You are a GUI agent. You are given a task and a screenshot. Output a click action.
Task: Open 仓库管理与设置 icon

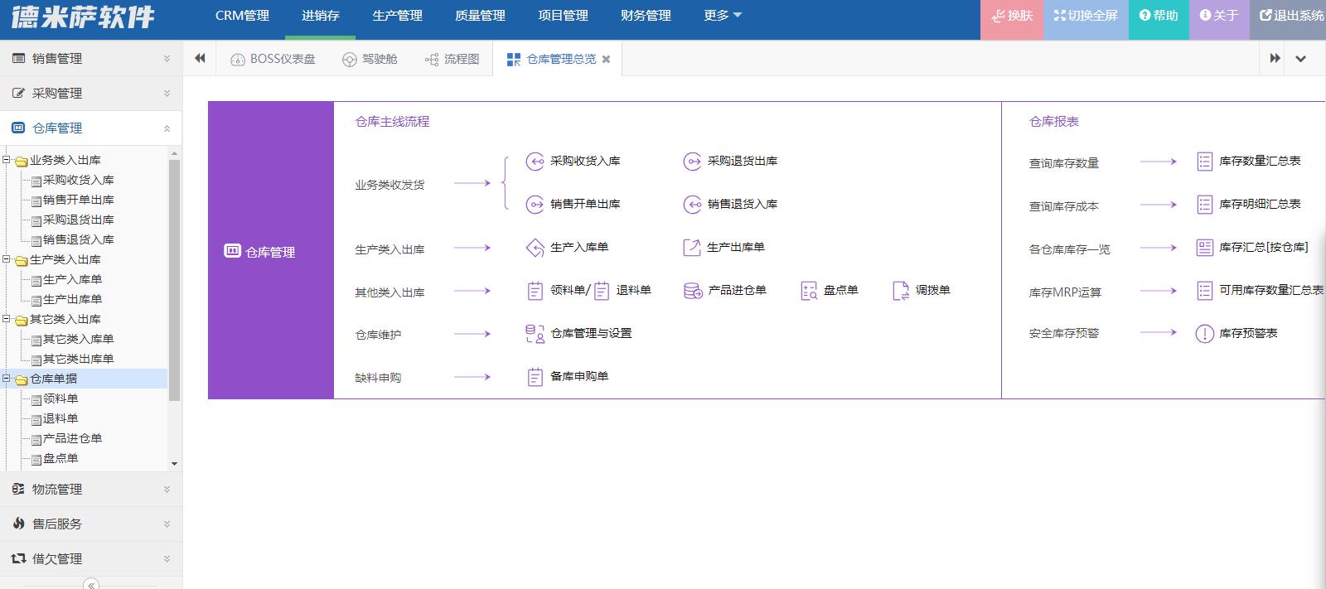click(x=535, y=334)
